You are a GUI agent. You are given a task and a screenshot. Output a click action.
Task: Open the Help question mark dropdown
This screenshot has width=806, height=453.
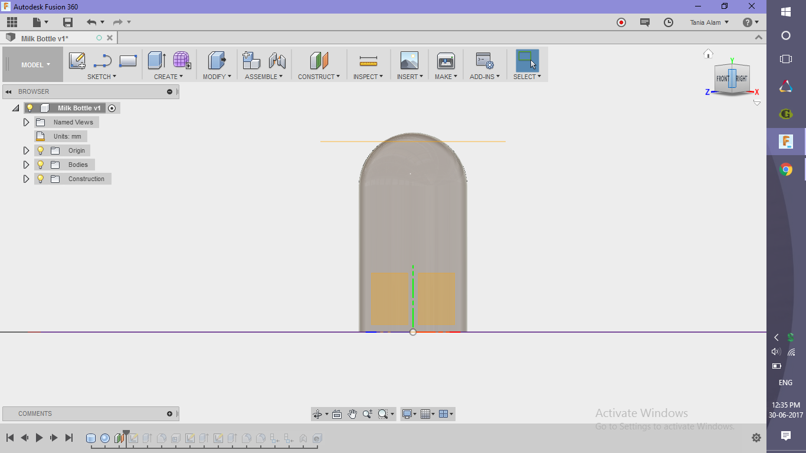[x=751, y=22]
